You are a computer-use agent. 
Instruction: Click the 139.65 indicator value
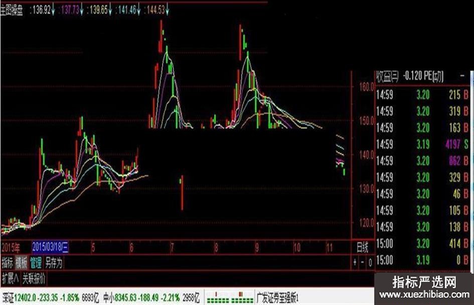[x=99, y=10]
